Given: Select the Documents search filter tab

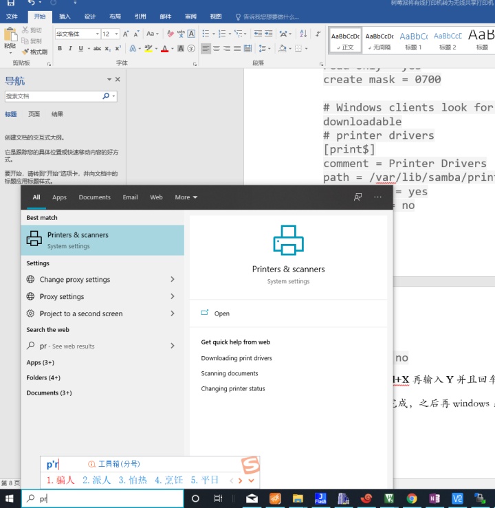Looking at the screenshot, I should pos(95,197).
